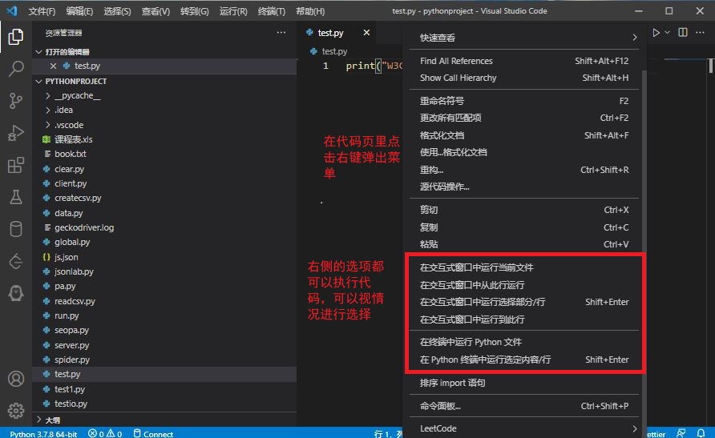Click the test.py breadcrumb
The image size is (715, 438).
click(x=329, y=51)
